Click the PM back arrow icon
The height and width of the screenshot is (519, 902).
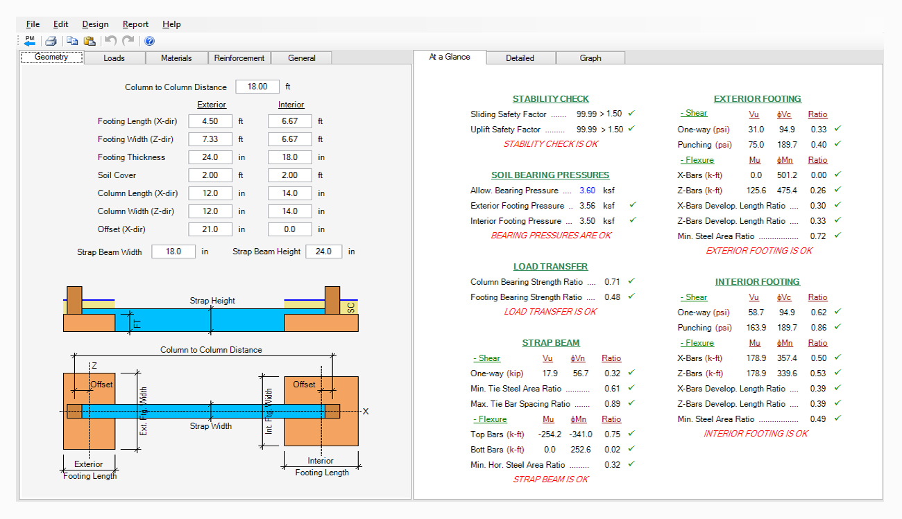point(29,41)
